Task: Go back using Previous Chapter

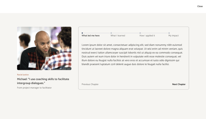Action: point(90,84)
